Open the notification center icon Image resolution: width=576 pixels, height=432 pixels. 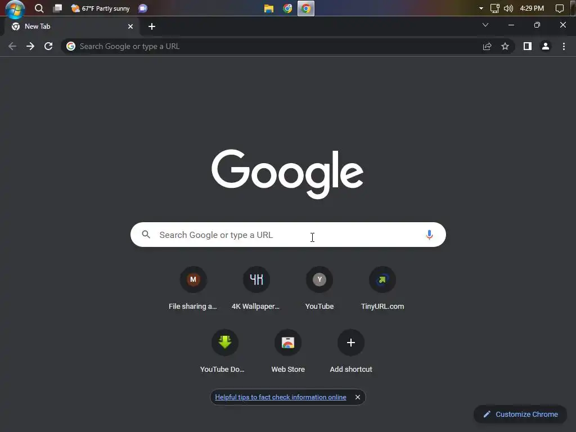point(560,8)
